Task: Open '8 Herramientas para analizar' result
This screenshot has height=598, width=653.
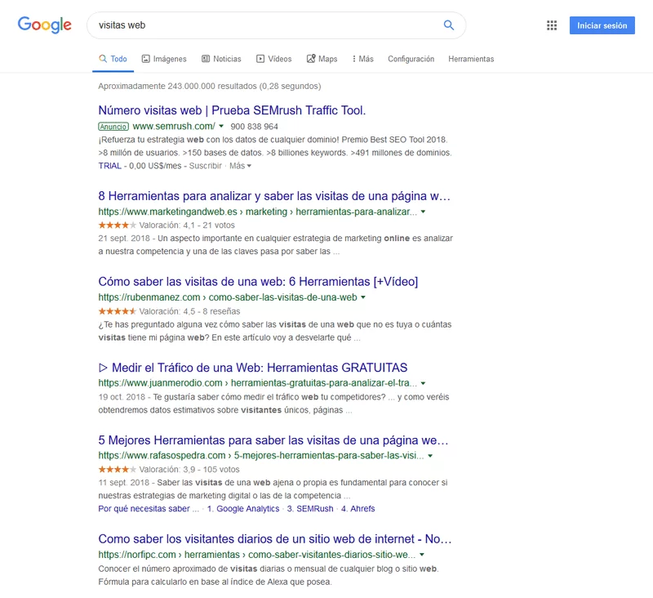Action: coord(274,196)
